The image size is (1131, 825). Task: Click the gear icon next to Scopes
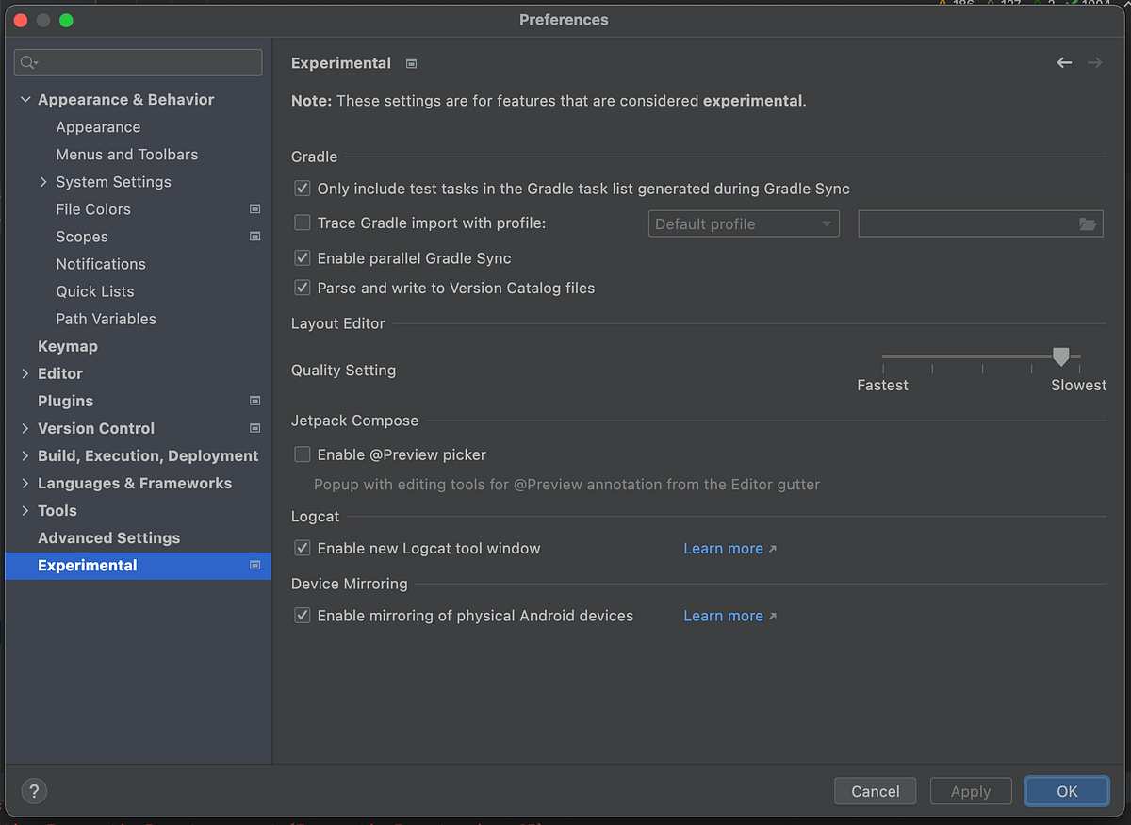pyautogui.click(x=254, y=237)
